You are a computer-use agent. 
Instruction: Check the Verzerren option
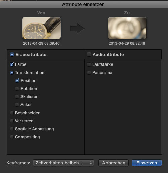tap(12, 121)
